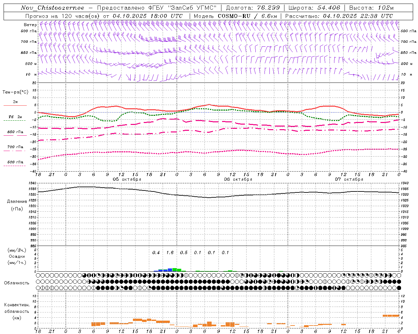This screenshot has height=334, width=418.
Task: Click the Давление pressure label
Action: (x=17, y=202)
